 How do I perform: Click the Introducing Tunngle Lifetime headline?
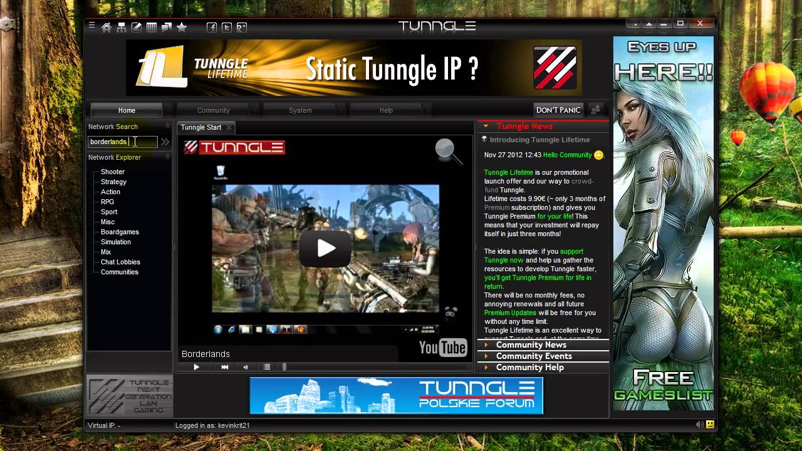539,140
